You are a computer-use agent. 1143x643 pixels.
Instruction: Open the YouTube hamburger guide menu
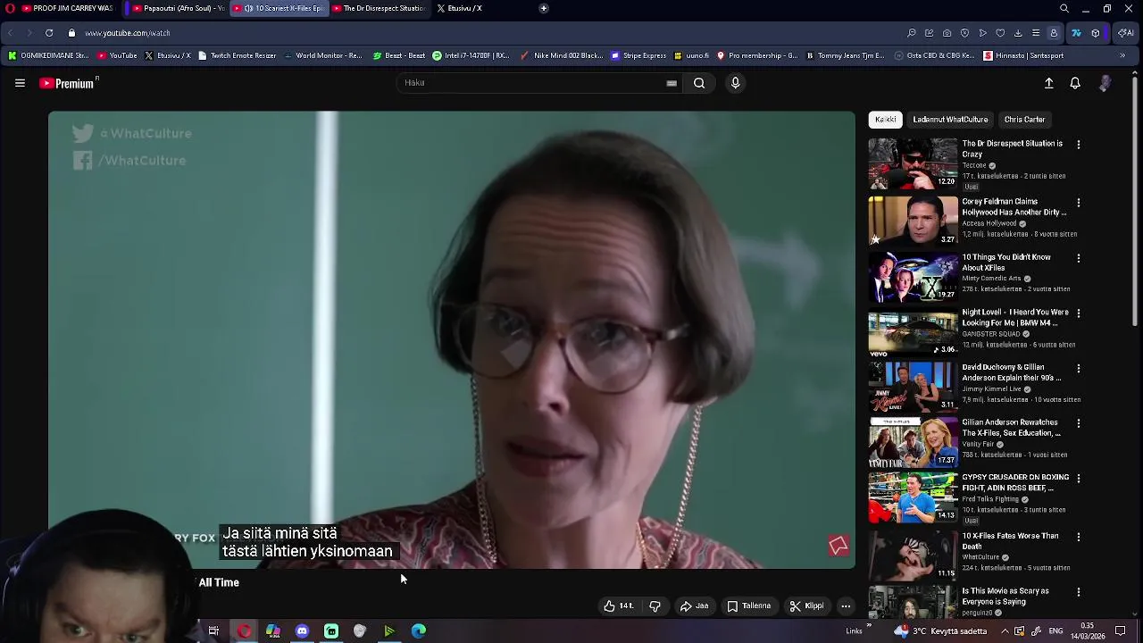click(20, 83)
